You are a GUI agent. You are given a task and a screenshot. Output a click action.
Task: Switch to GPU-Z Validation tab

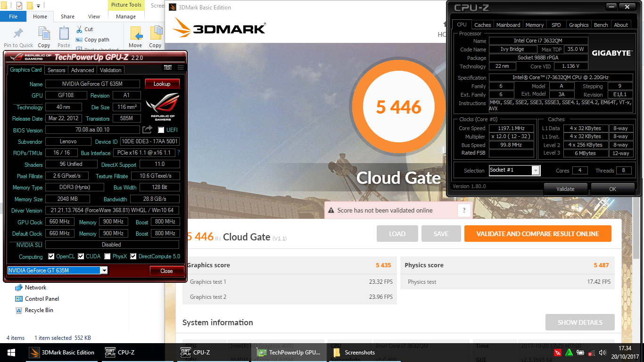(x=111, y=70)
